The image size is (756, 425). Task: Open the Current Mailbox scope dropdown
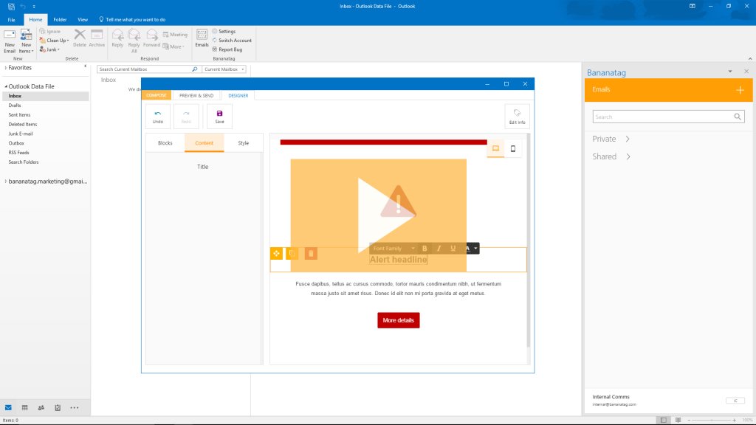click(x=224, y=69)
